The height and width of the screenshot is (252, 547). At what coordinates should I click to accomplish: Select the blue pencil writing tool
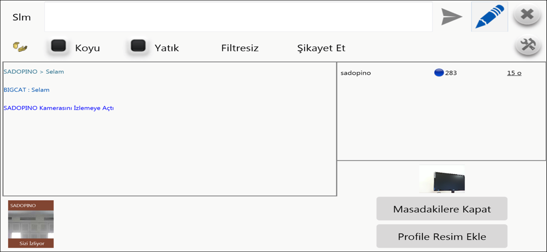pyautogui.click(x=490, y=17)
